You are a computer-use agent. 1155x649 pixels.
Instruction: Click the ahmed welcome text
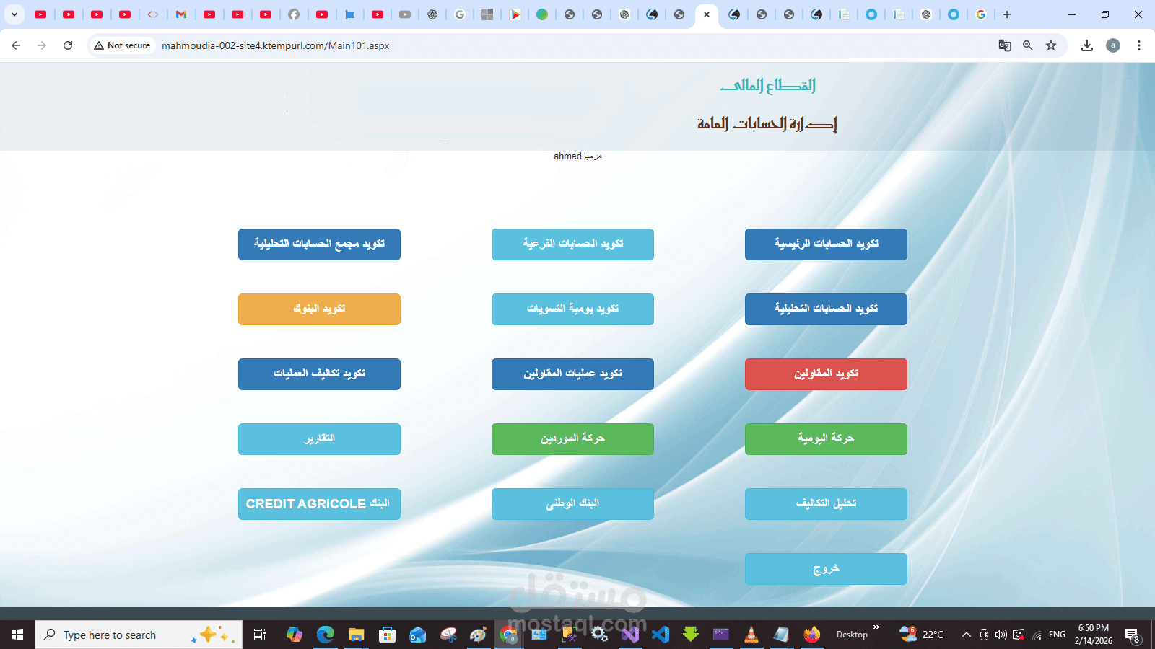click(x=577, y=156)
